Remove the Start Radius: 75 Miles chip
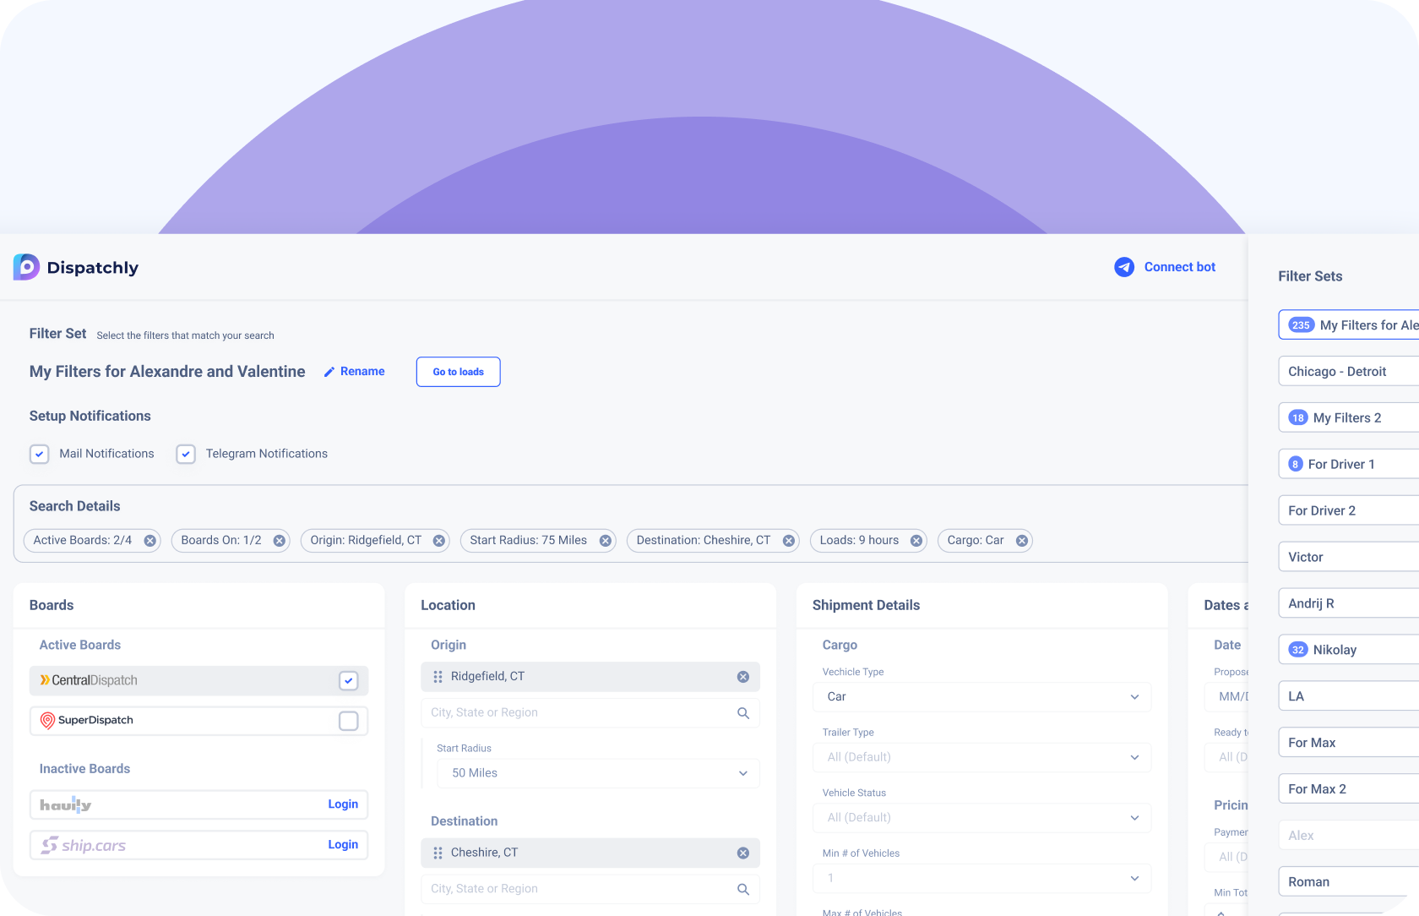 [x=605, y=541]
